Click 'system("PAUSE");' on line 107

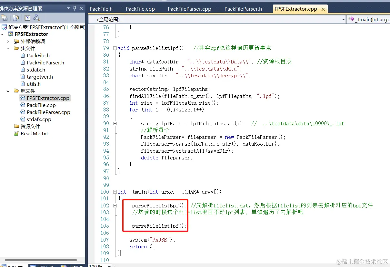pos(152,240)
